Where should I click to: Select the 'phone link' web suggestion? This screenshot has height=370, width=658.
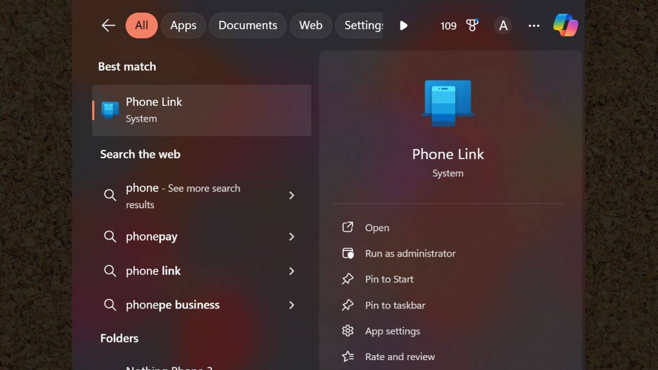pyautogui.click(x=202, y=271)
